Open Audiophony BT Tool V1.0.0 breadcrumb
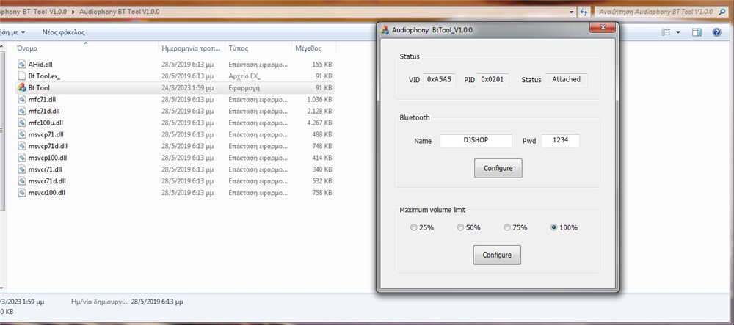 (120, 12)
